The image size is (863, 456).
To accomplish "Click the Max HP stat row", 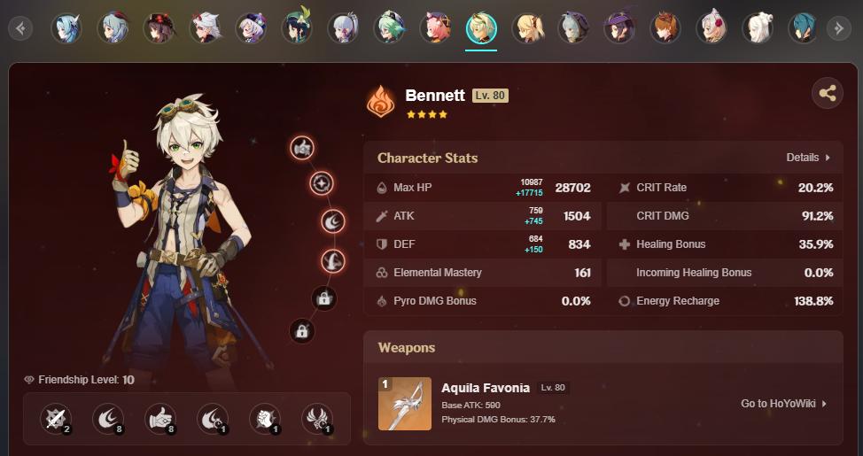I will coord(483,188).
